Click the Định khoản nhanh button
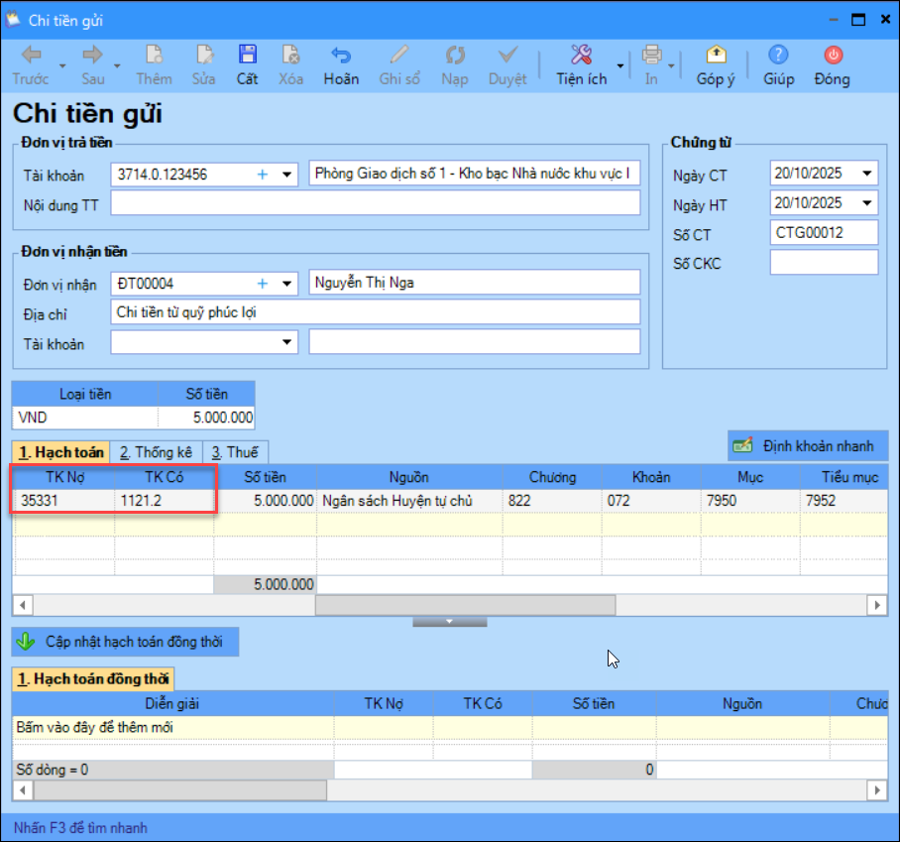The width and height of the screenshot is (900, 842). click(x=806, y=446)
